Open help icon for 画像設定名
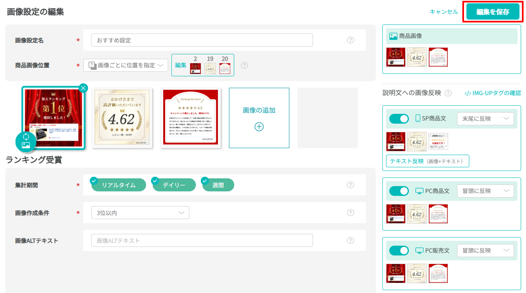 pyautogui.click(x=350, y=40)
